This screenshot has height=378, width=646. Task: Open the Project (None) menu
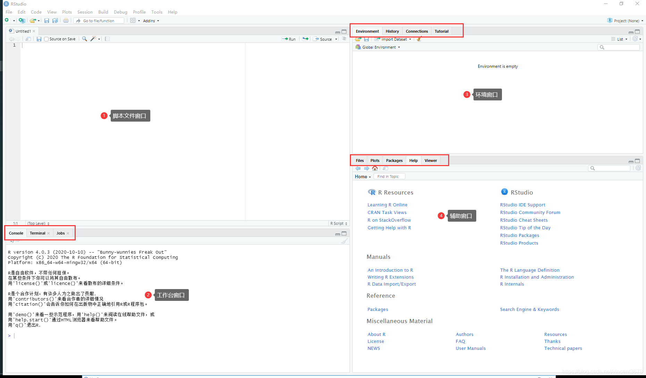625,21
